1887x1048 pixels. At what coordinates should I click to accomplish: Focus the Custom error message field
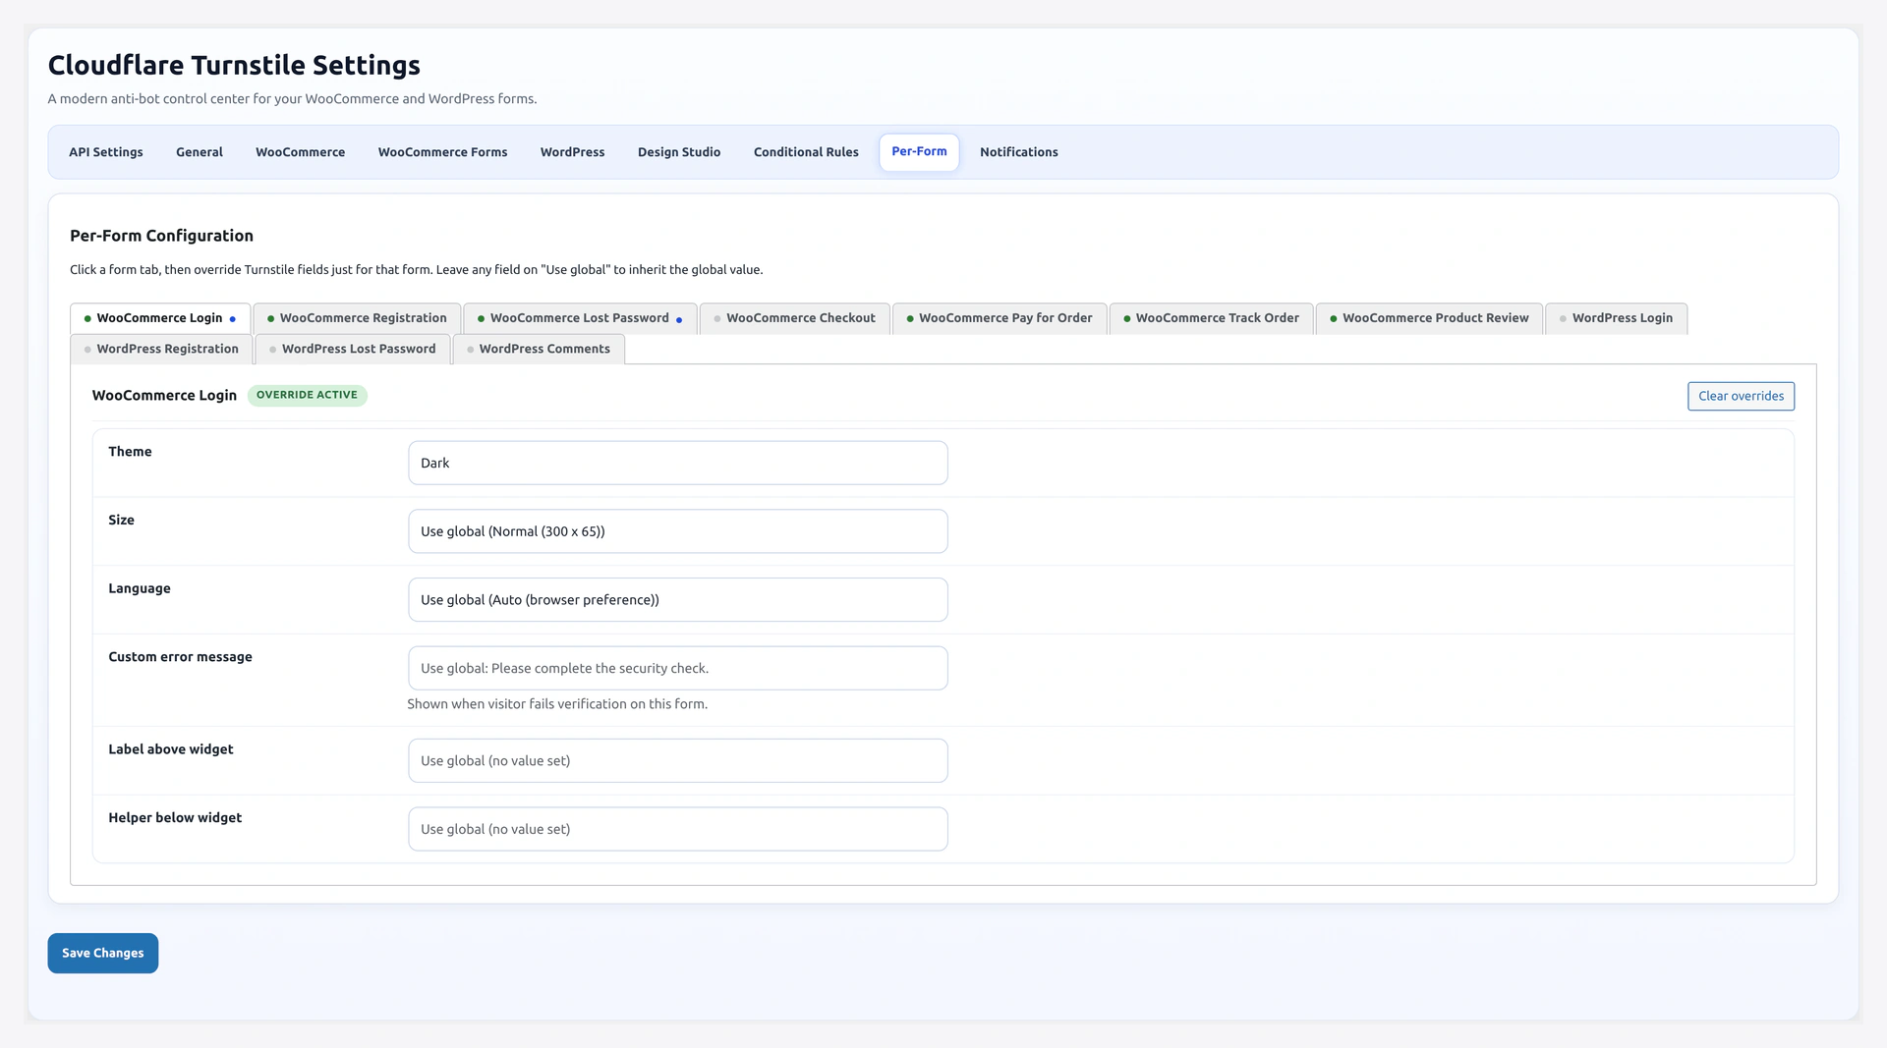coord(678,668)
